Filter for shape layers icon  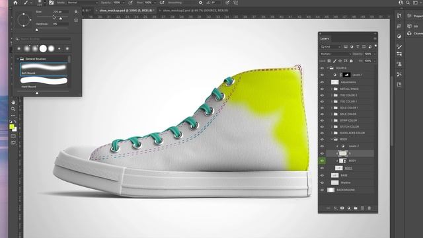(364, 47)
